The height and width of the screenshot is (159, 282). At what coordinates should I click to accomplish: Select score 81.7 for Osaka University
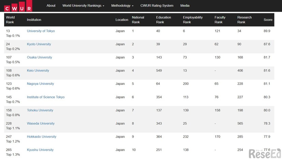[x=267, y=57]
